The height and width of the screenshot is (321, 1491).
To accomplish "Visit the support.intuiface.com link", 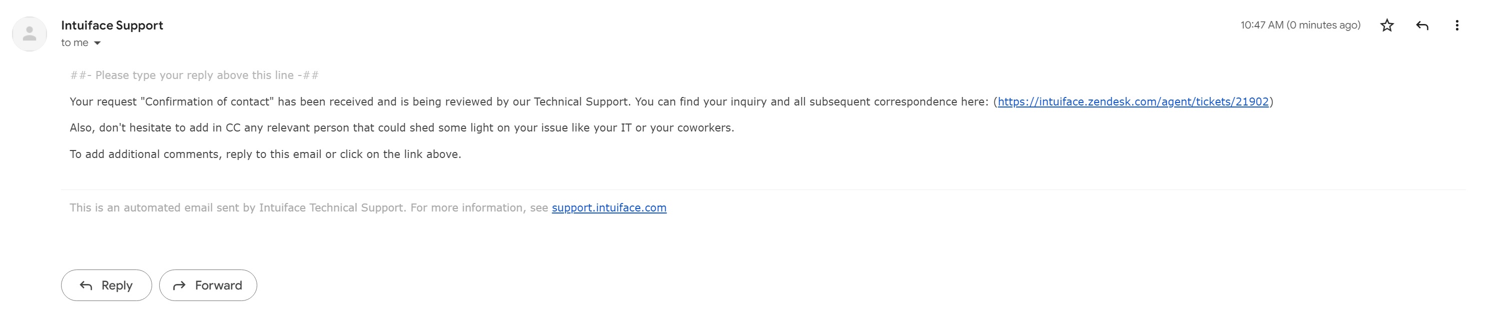I will click(x=609, y=207).
